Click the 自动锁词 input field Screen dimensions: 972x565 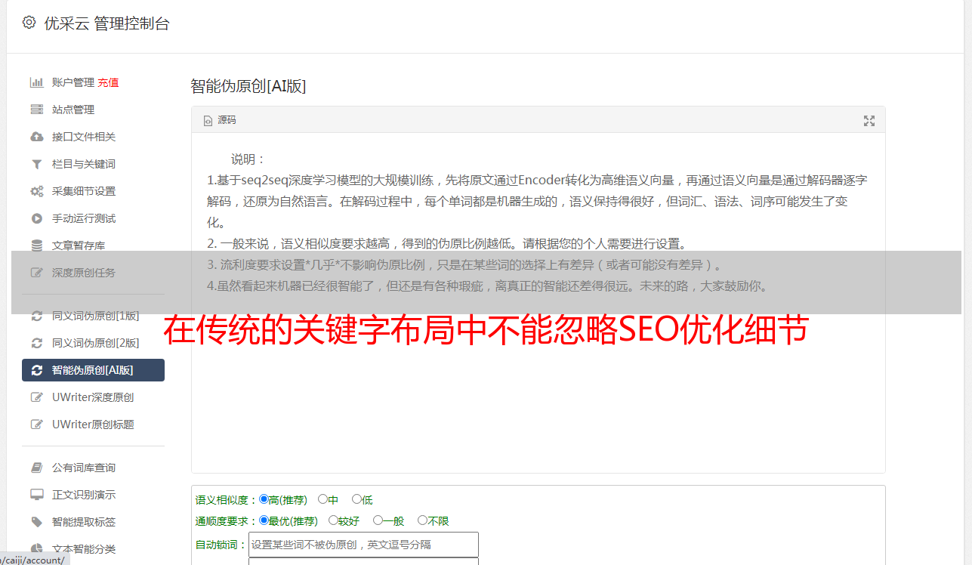[363, 545]
